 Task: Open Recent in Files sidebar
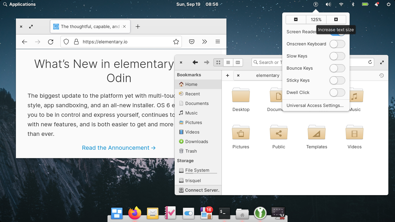198,94
